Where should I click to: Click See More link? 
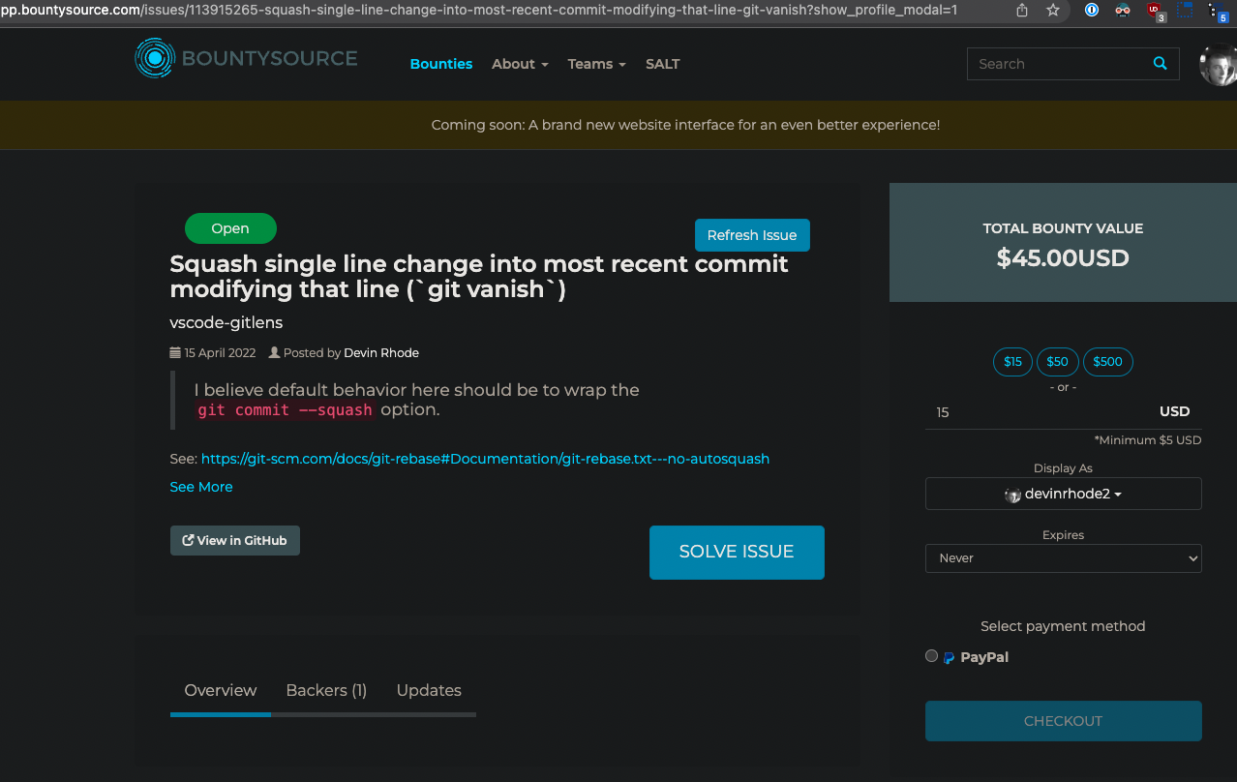click(201, 487)
